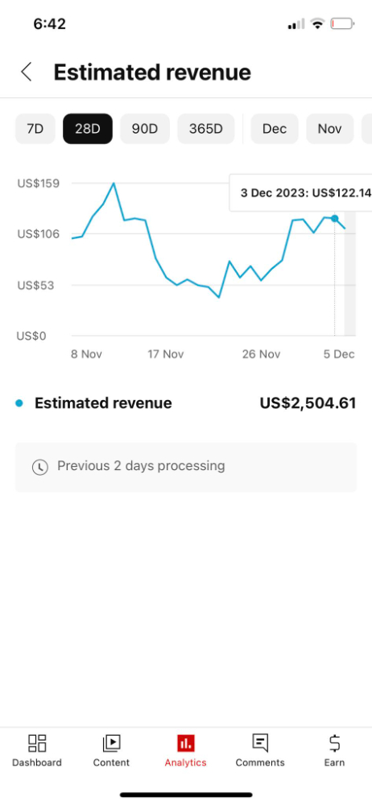Open the Content tab icon
This screenshot has height=805, width=372.
pos(111,743)
